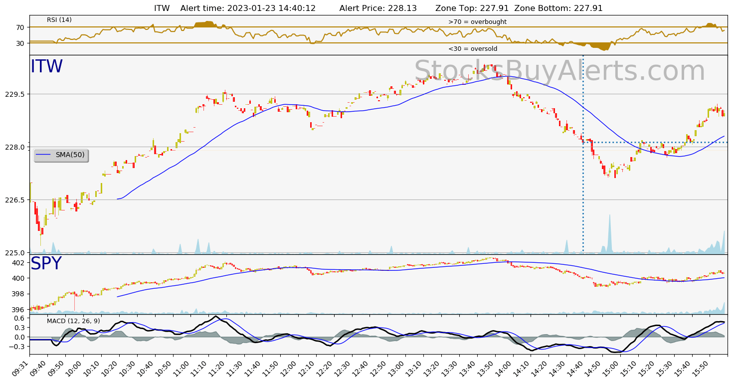Click the 'Alert time: 2023-01-23 14:40:12' title text

(x=248, y=8)
